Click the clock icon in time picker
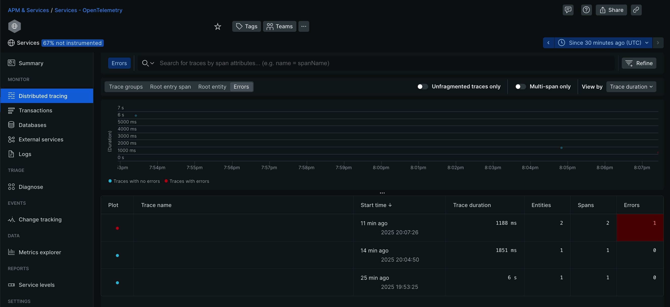 pyautogui.click(x=561, y=43)
